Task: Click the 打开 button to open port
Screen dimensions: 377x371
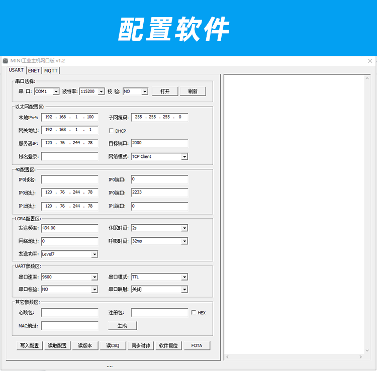Action: [x=164, y=91]
